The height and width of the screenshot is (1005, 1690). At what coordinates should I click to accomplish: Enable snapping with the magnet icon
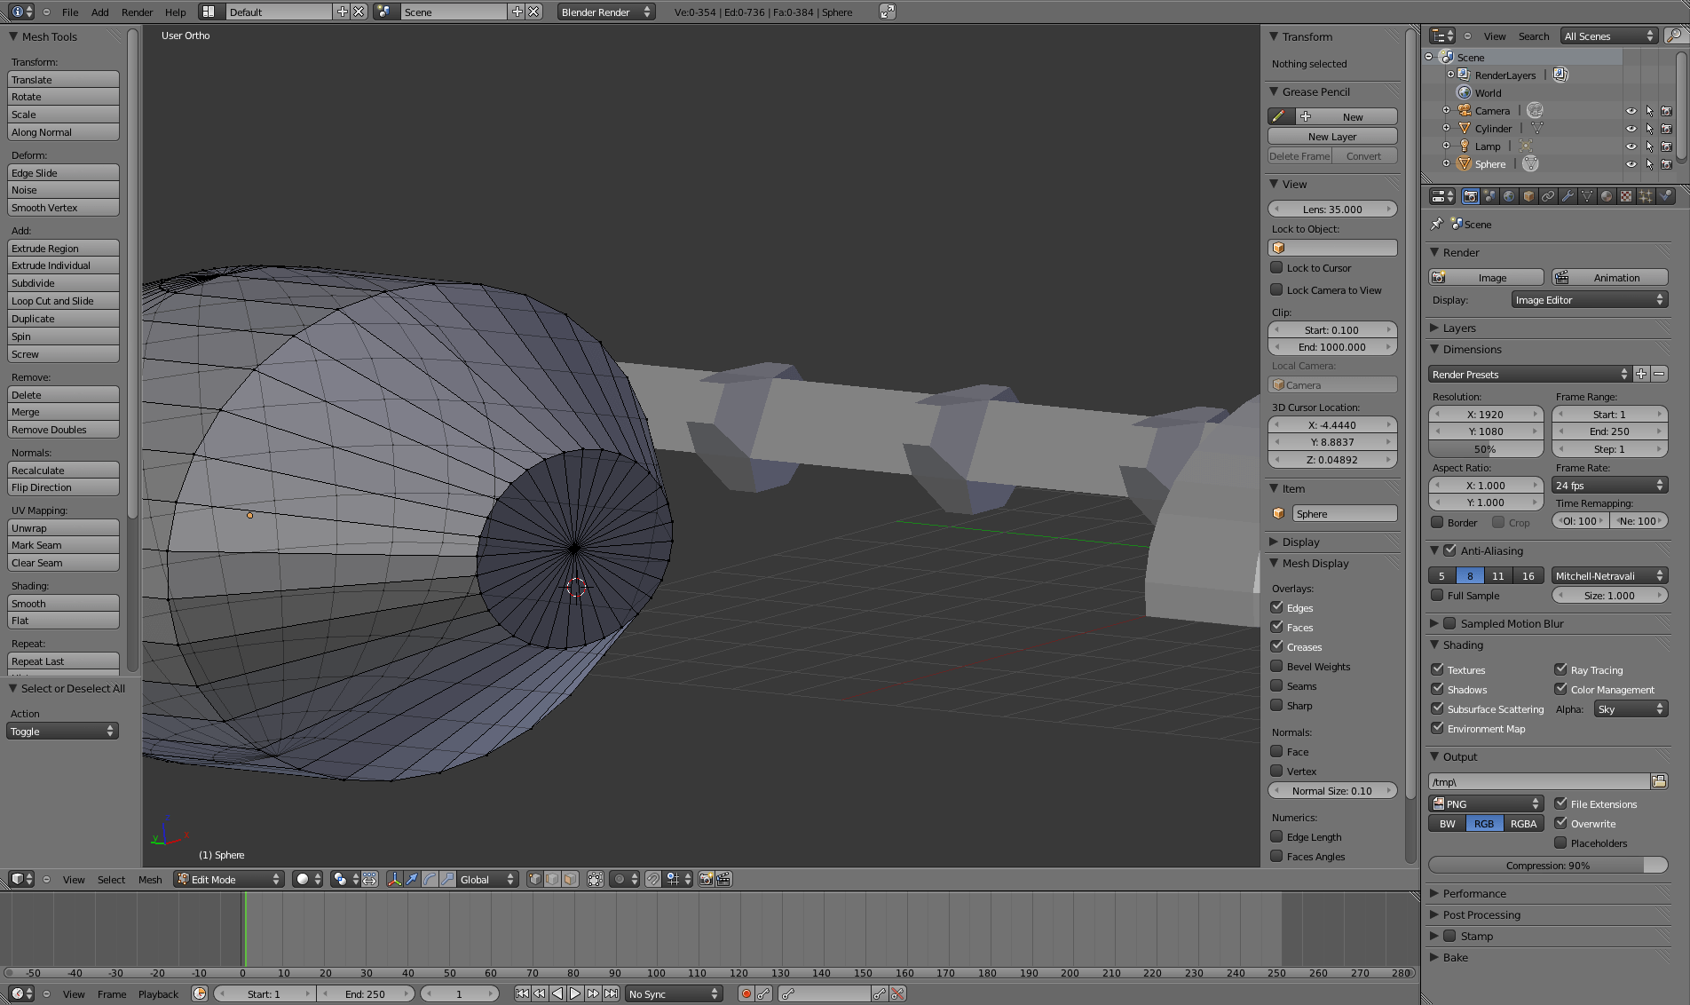[653, 879]
